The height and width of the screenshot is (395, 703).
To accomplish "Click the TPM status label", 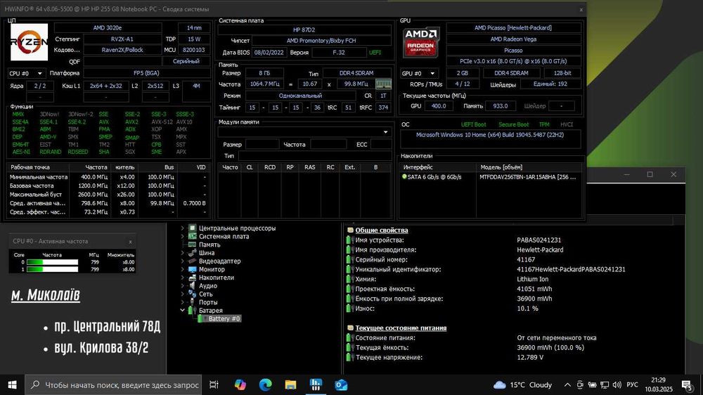I will point(544,124).
